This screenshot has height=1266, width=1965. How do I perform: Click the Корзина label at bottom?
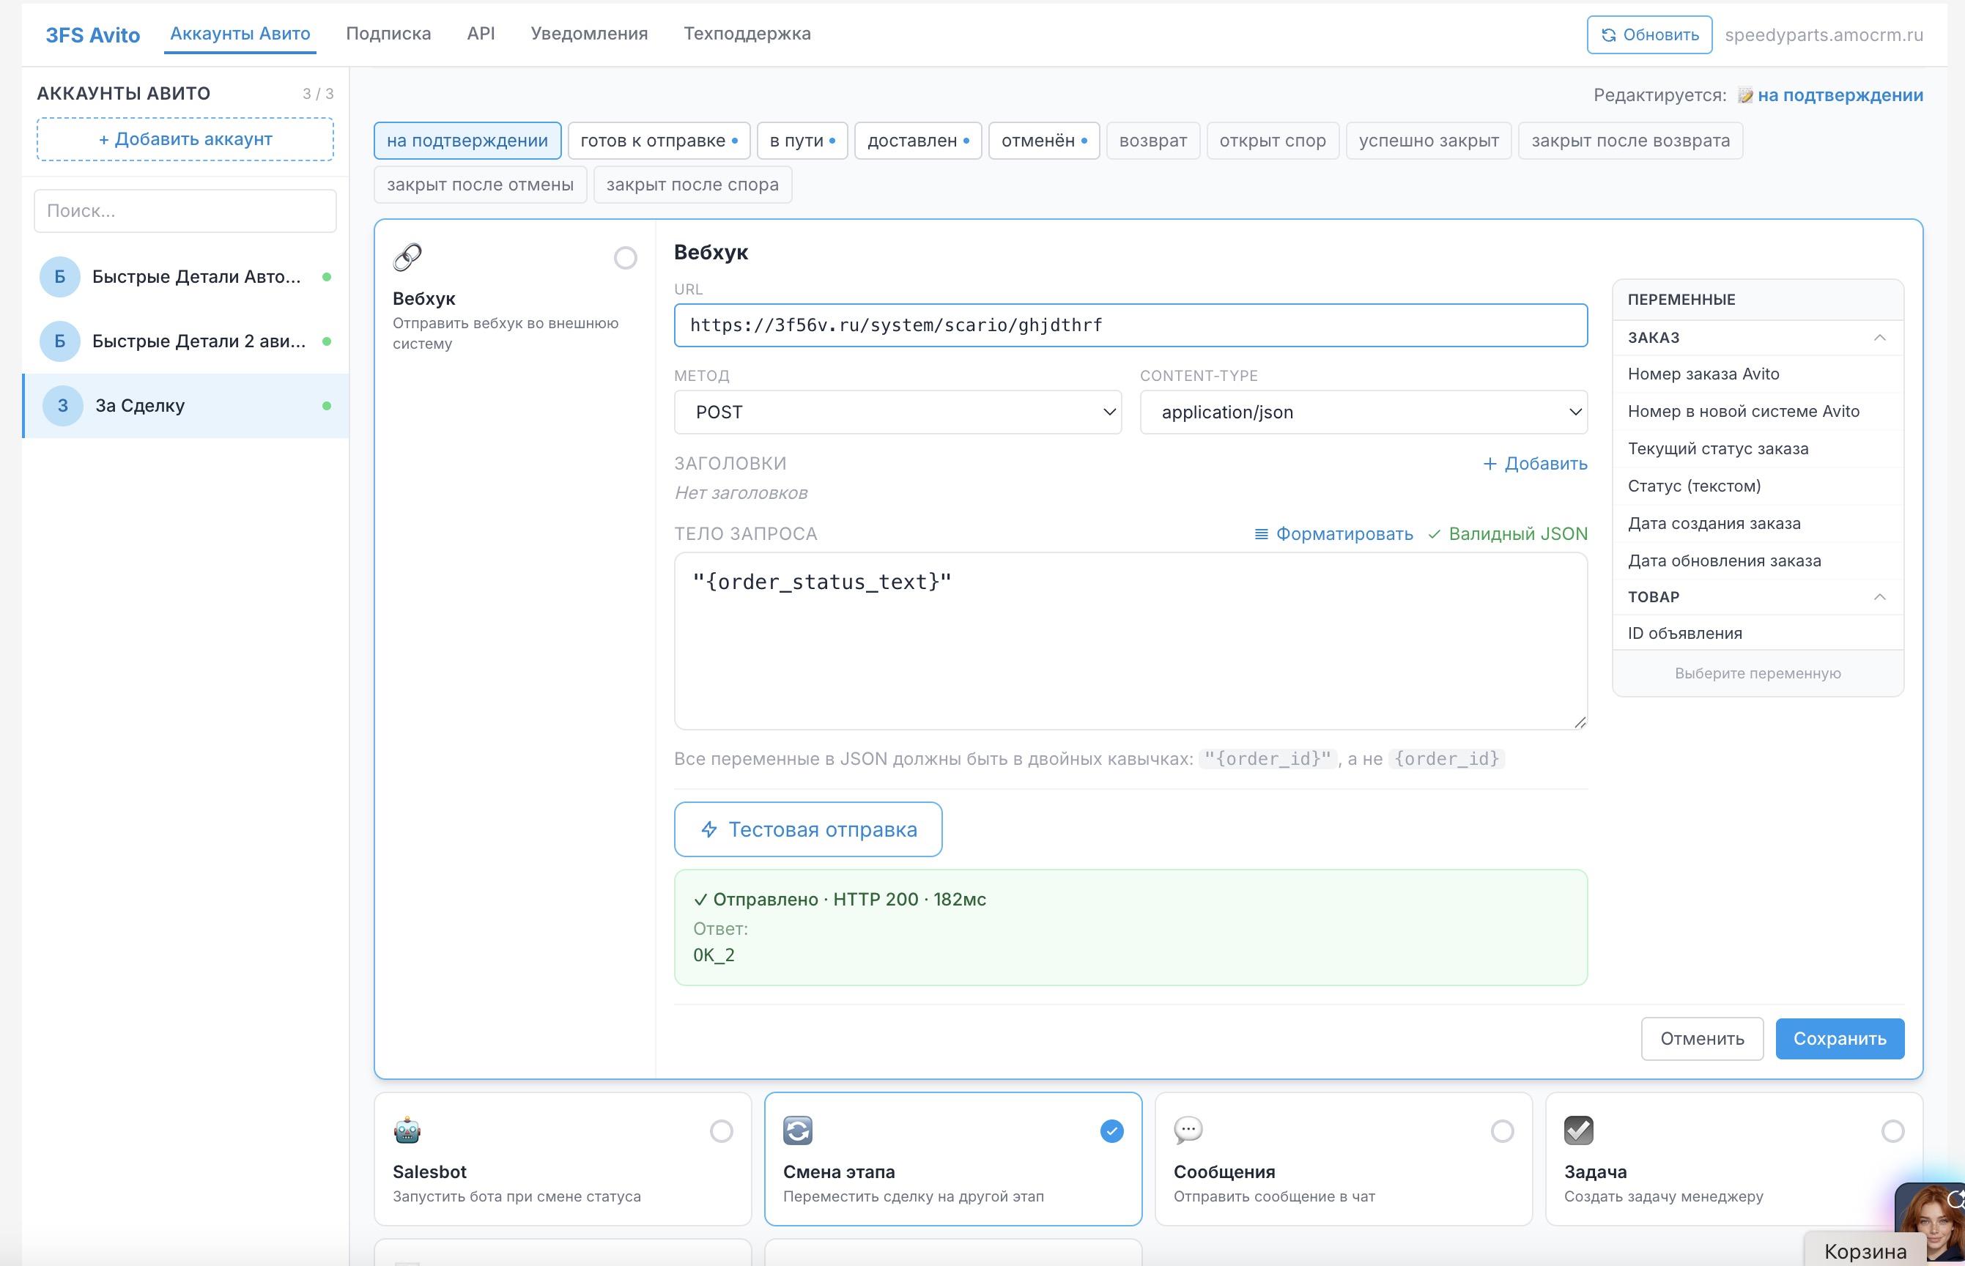pos(1865,1251)
